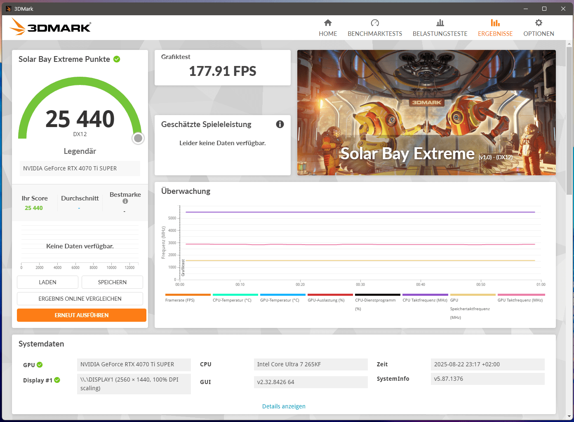Click the Systemdaten heading
Viewport: 574px width, 422px height.
pyautogui.click(x=41, y=344)
